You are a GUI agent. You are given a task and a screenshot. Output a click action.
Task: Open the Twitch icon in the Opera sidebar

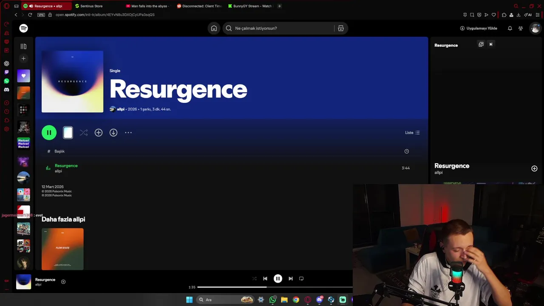[6, 72]
